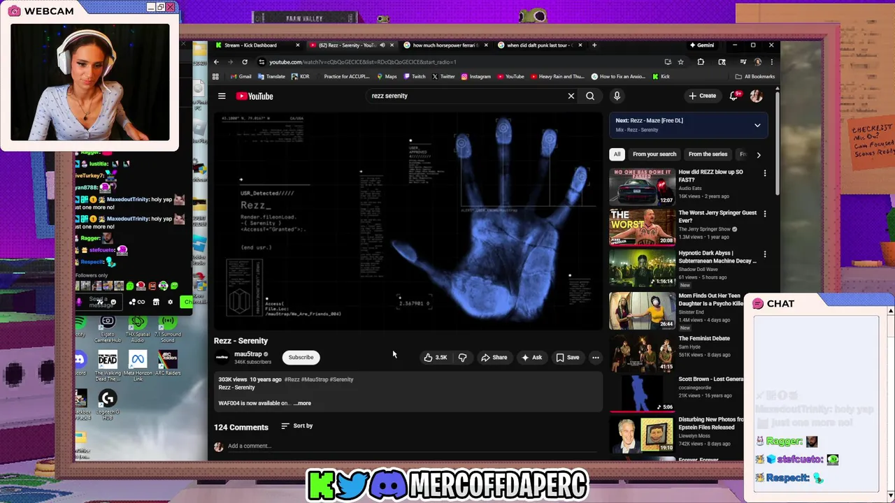The width and height of the screenshot is (895, 503).
Task: Open 'The Feminist Debate' suggested video
Action: pos(642,352)
